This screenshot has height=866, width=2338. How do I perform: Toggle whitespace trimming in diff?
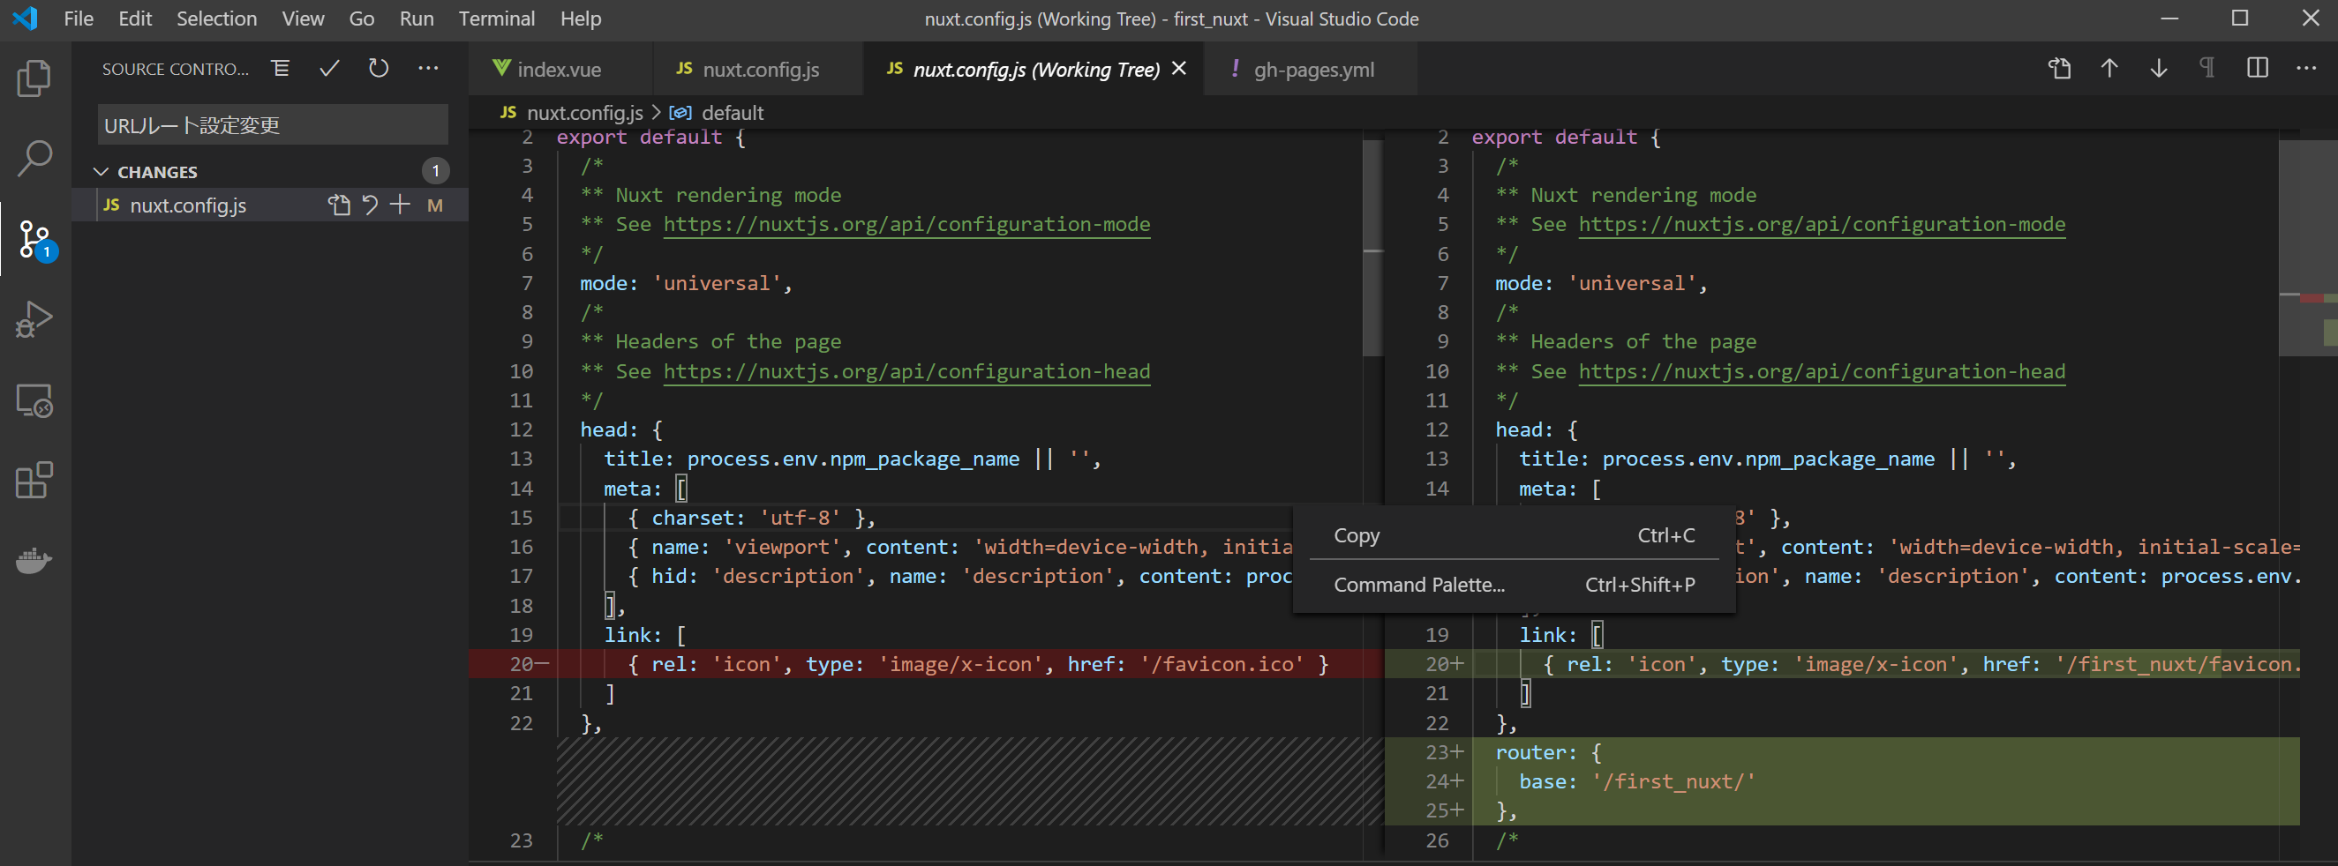[x=2207, y=69]
